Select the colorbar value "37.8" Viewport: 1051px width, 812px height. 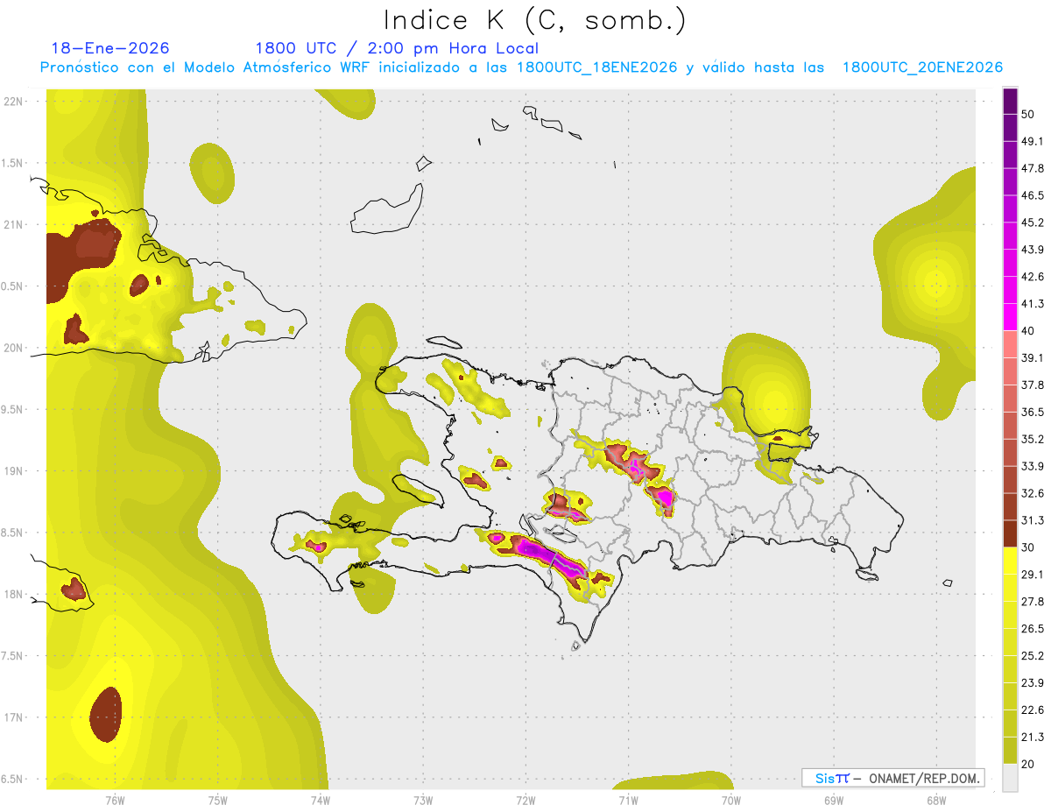click(1033, 385)
